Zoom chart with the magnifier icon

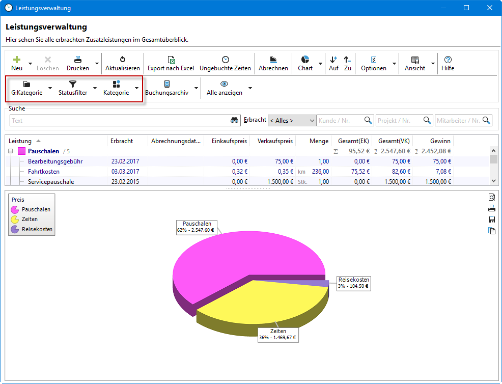point(491,198)
